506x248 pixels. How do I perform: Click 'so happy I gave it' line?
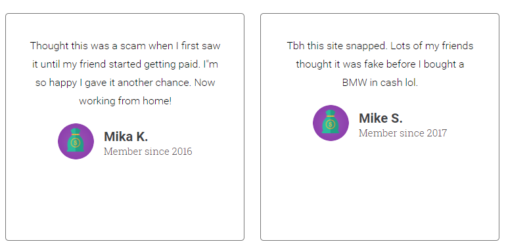point(126,83)
